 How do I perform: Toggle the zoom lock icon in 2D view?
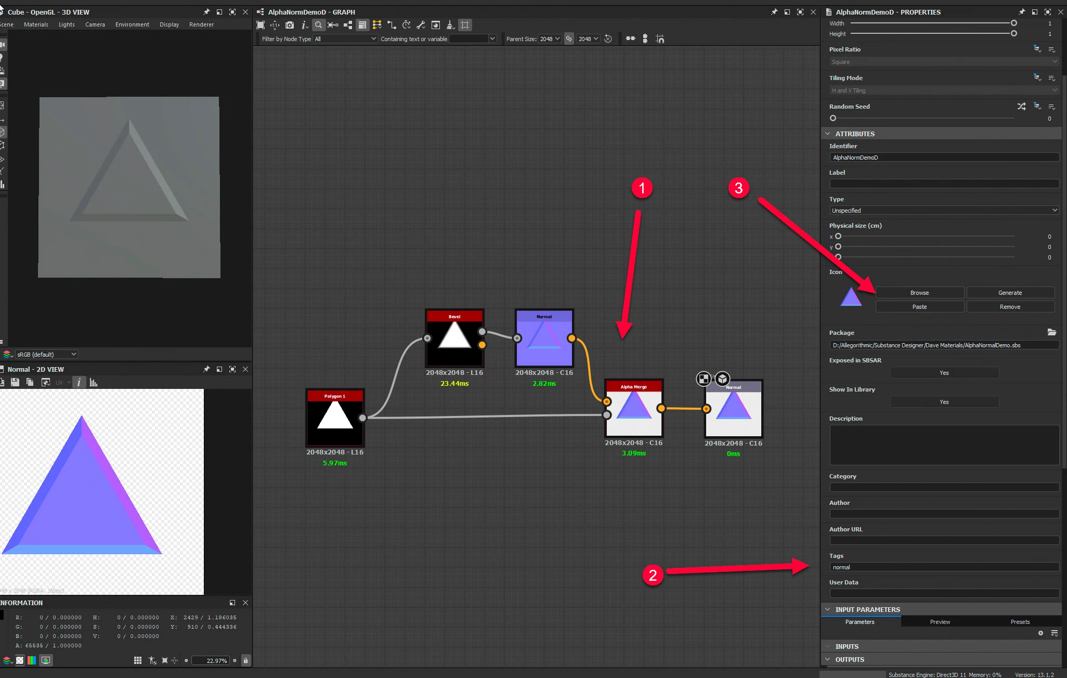coord(245,660)
